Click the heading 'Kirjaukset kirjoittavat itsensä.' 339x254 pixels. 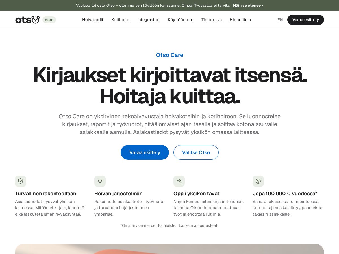[170, 75]
